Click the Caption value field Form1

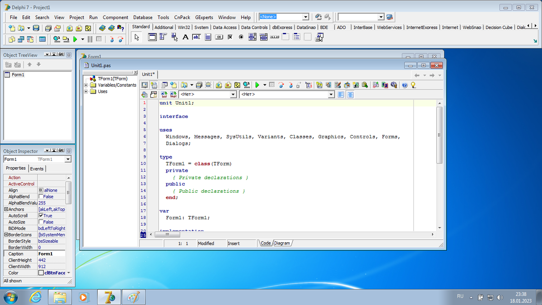[51, 254]
